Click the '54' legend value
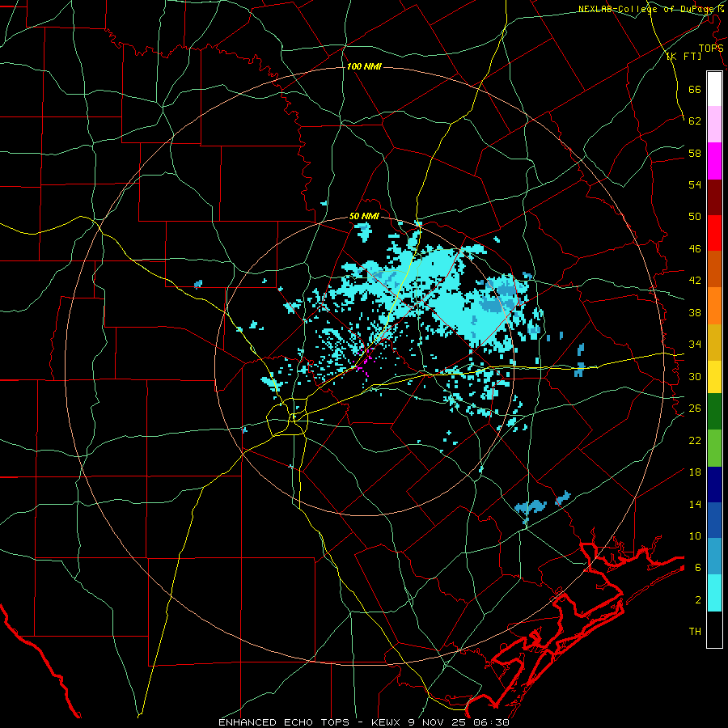Screen dimensions: 728x728 click(695, 184)
